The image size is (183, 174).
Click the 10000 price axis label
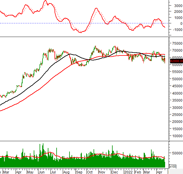176,136
